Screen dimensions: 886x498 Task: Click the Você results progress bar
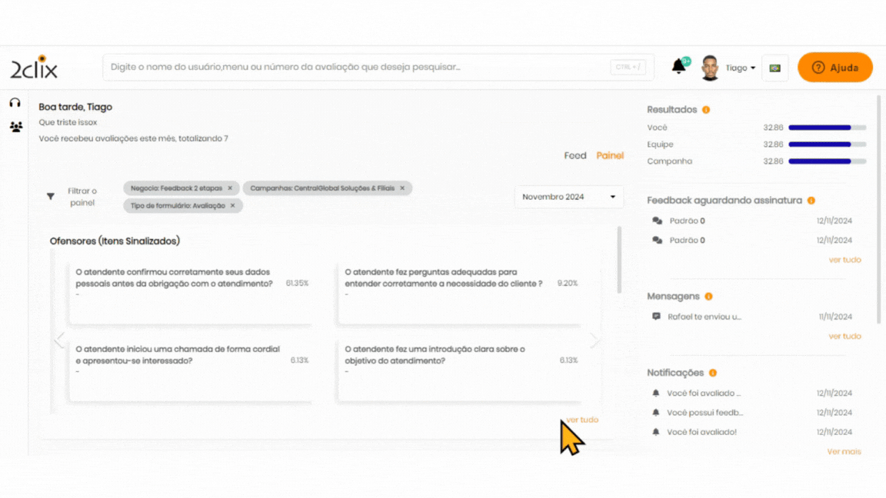point(827,128)
